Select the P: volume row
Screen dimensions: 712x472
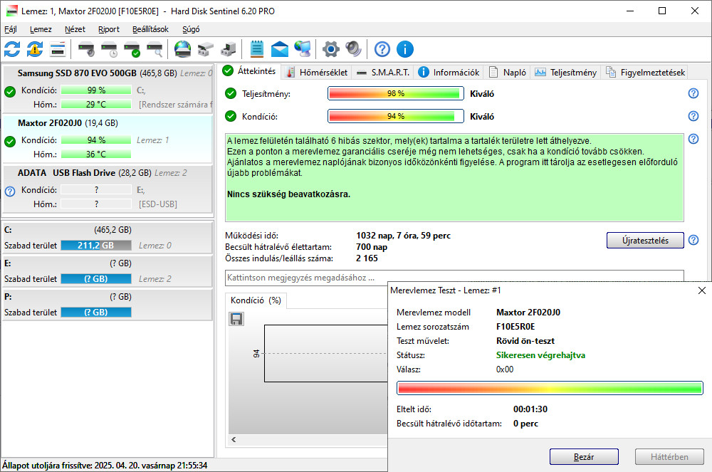[108, 305]
